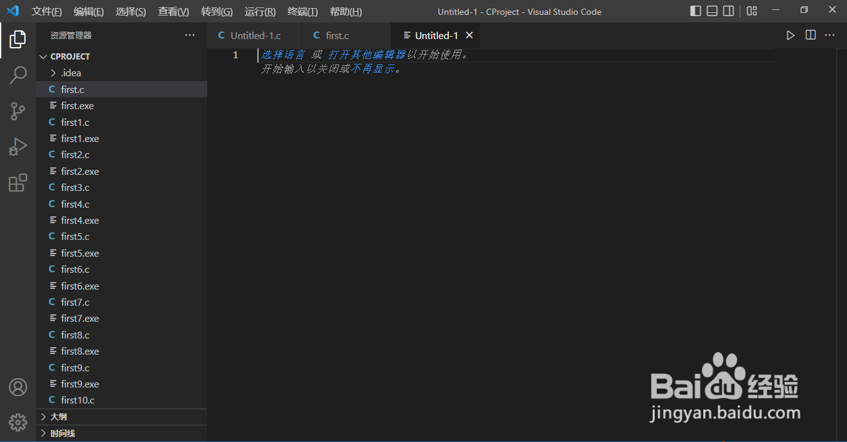Click the Run Code play icon
847x442 pixels.
point(791,35)
